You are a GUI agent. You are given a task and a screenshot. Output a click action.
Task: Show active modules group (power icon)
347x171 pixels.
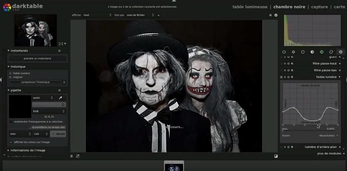pos(284,52)
